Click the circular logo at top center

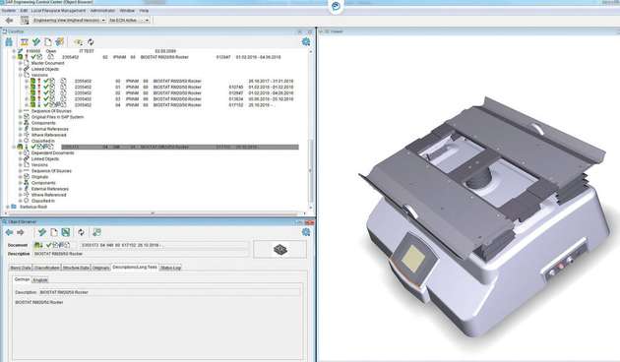[x=336, y=6]
